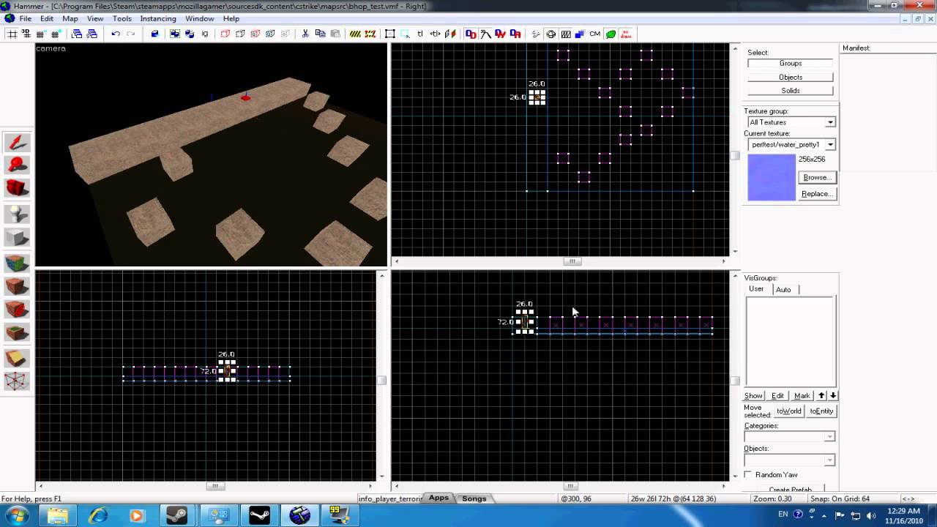Choose the red Camera tool
937x527 pixels.
(x=18, y=189)
